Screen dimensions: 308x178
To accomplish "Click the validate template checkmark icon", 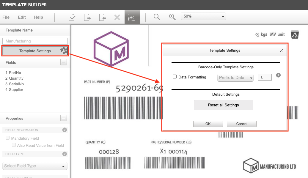I will [72, 17].
